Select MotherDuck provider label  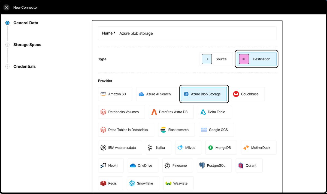[x=261, y=148]
